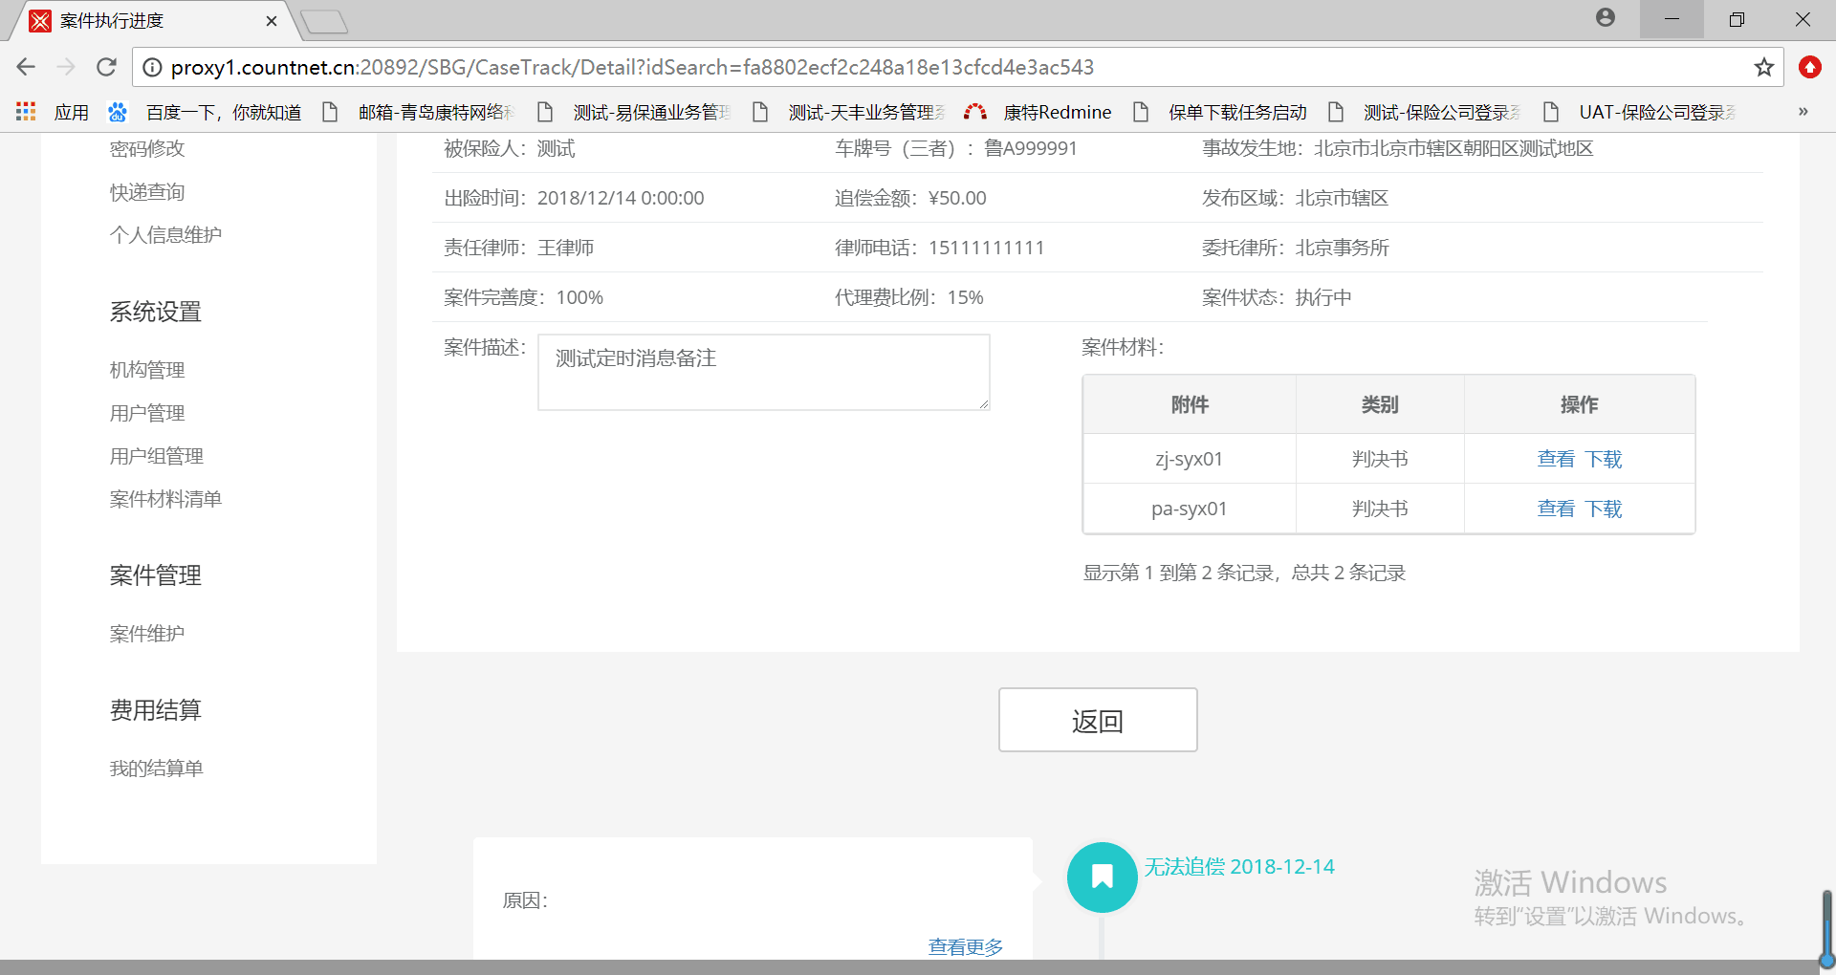
Task: Open the Chrome user profile icon
Action: point(1606,18)
